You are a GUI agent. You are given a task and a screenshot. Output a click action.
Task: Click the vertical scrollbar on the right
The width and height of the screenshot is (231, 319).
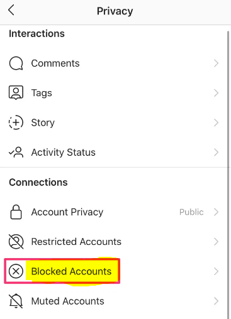[228, 175]
